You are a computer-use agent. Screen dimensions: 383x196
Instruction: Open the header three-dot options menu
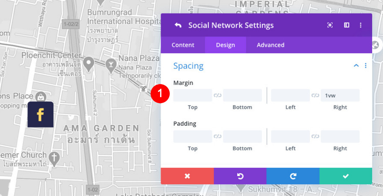coord(361,25)
